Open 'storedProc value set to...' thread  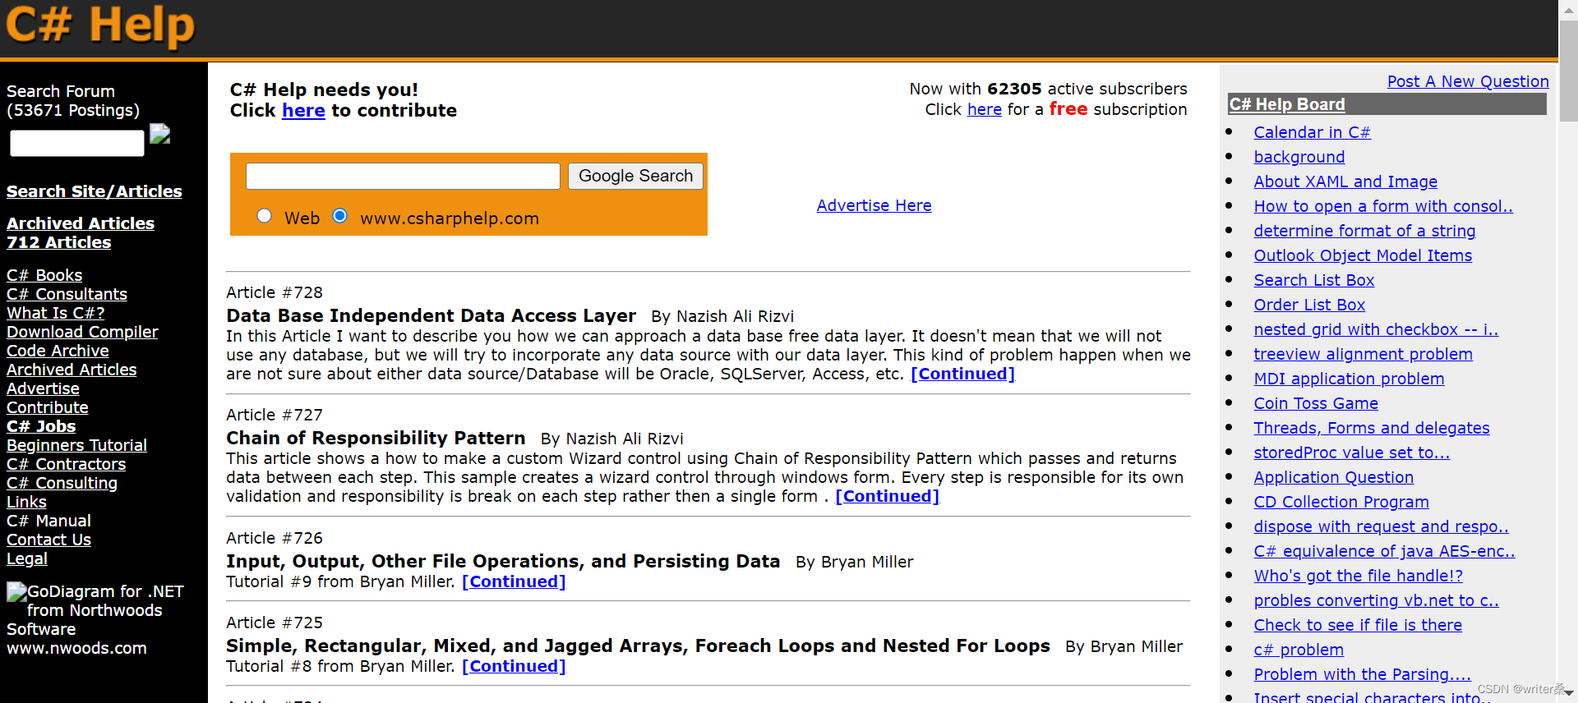(1352, 453)
